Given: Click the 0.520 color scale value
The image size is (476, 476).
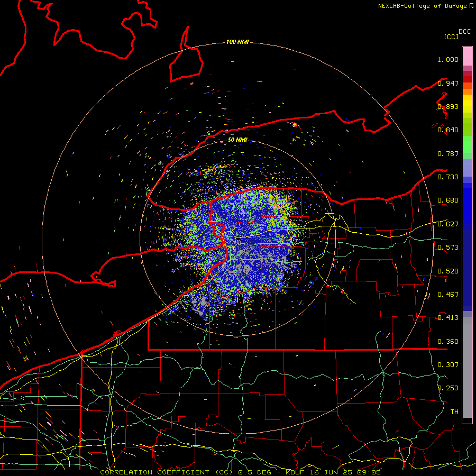Looking at the screenshot, I should (448, 271).
